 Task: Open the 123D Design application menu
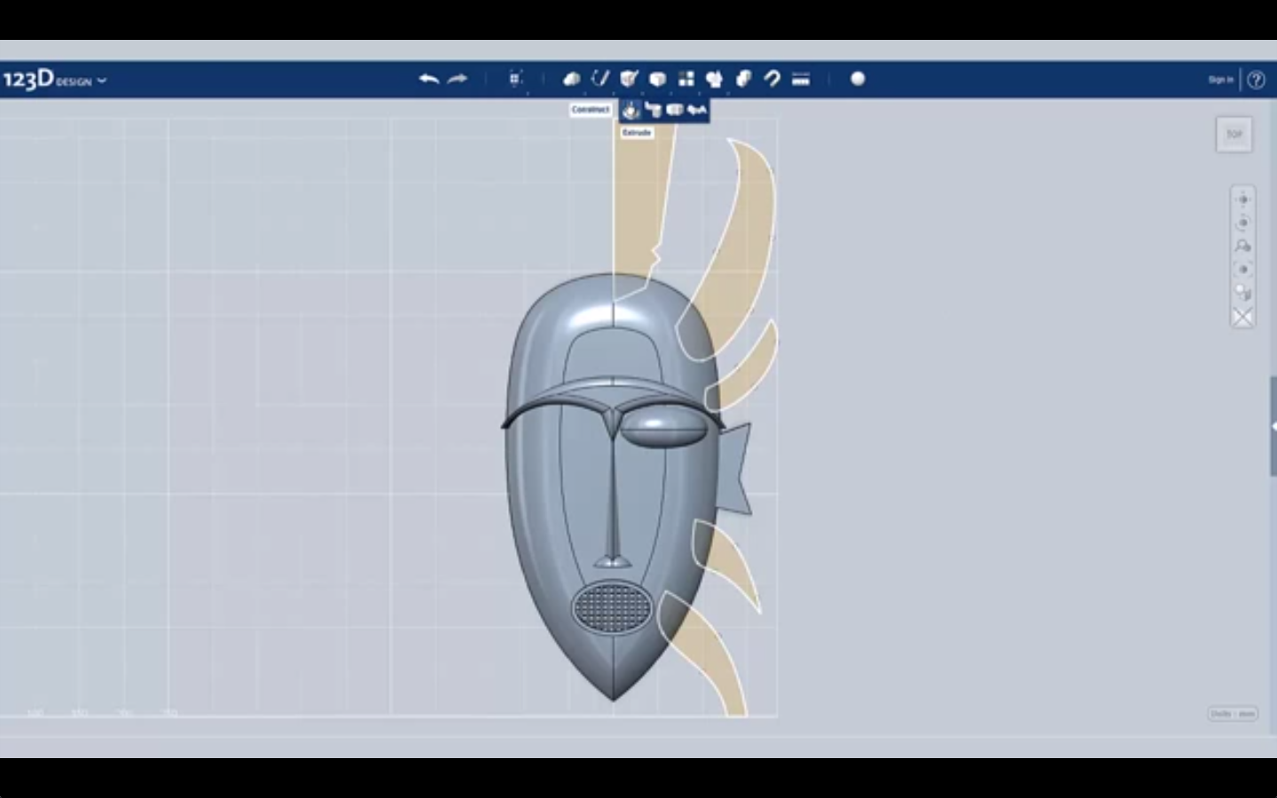[55, 80]
